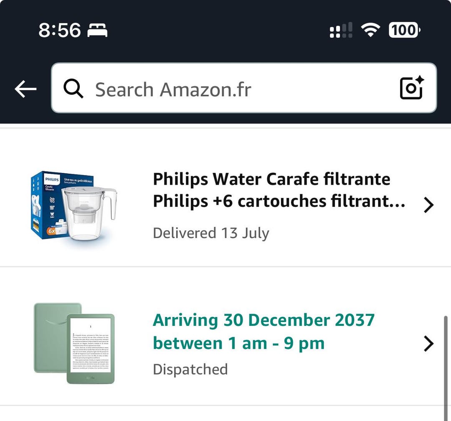
Task: Tap the Dispatched status text
Action: coord(190,369)
